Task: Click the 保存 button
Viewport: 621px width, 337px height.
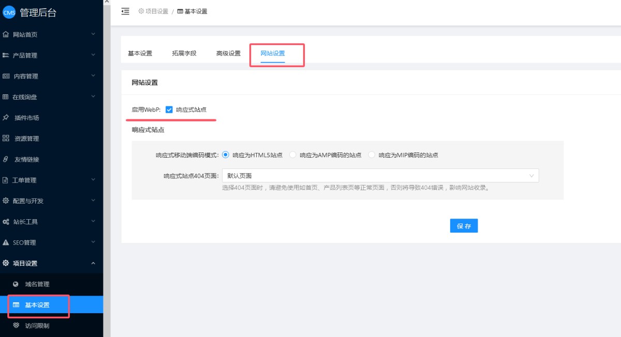Action: [x=464, y=226]
